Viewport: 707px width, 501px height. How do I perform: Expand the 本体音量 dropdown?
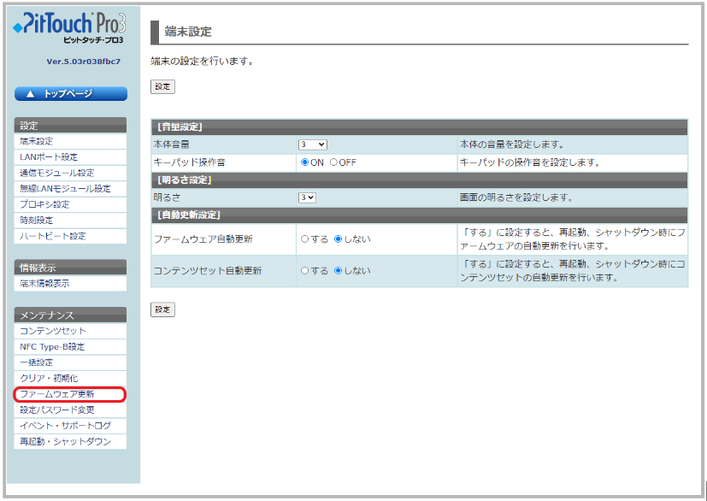pos(312,145)
